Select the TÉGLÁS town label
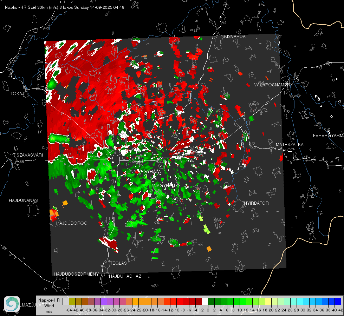The height and width of the screenshot is (316, 344). [118, 263]
